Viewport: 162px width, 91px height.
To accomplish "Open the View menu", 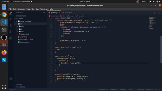I will point(29,9).
